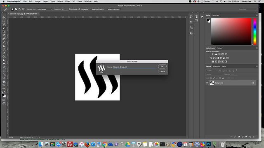Select the Move tool
The image size is (264, 148).
point(4,17)
